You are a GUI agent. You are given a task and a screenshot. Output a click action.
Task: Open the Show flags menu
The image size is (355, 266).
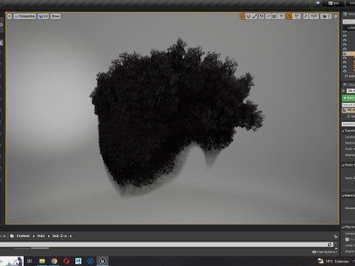[x=55, y=16]
